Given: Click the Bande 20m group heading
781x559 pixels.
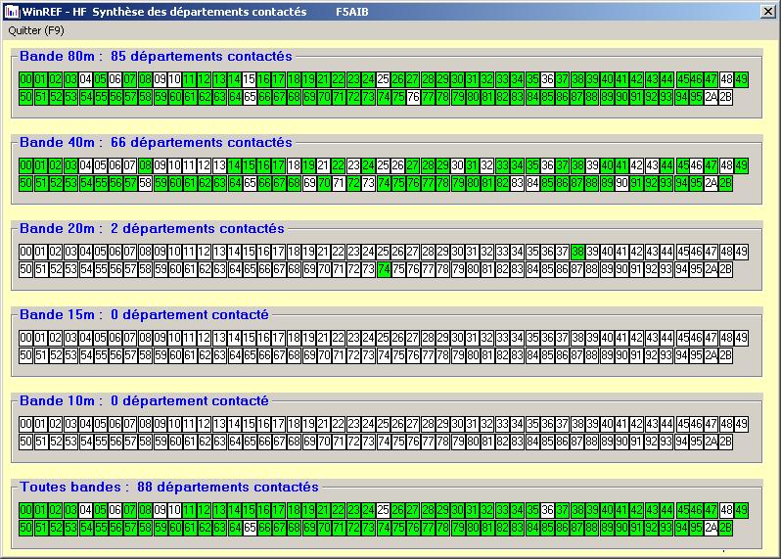Looking at the screenshot, I should coord(152,229).
